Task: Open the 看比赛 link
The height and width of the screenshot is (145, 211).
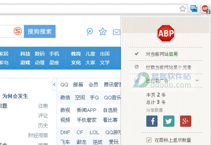Action: tap(110, 120)
